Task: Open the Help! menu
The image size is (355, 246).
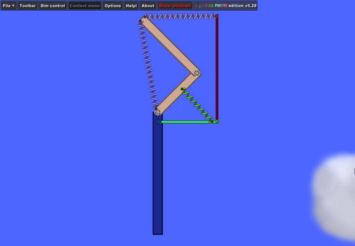Action: pyautogui.click(x=131, y=6)
